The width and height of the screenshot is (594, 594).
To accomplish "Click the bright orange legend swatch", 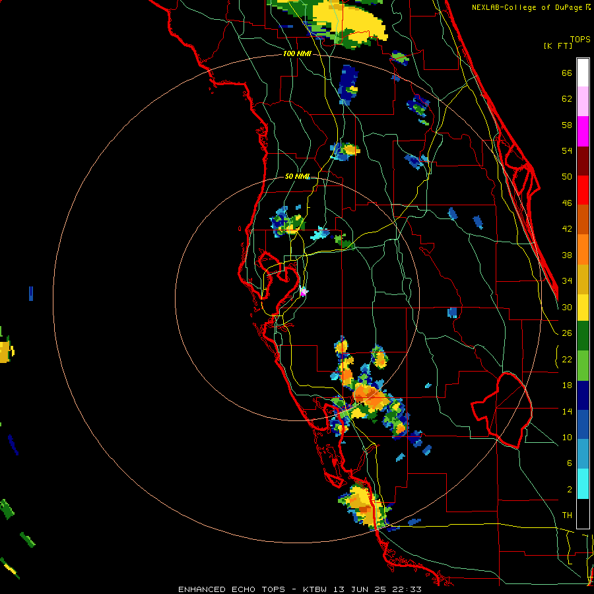I will [583, 249].
